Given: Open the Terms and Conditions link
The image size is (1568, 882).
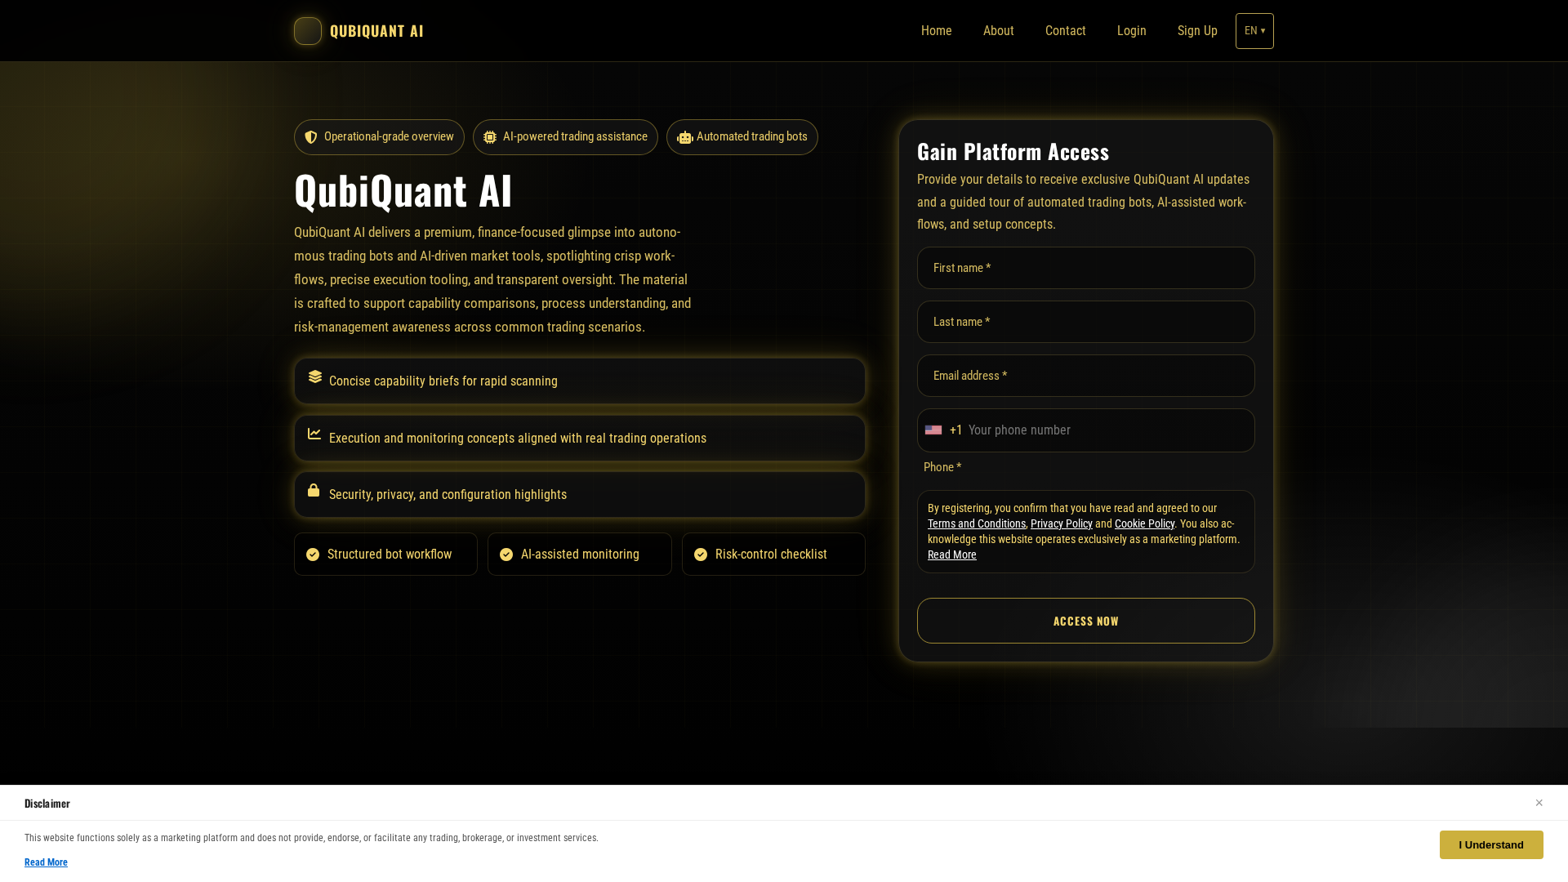Looking at the screenshot, I should (x=977, y=523).
